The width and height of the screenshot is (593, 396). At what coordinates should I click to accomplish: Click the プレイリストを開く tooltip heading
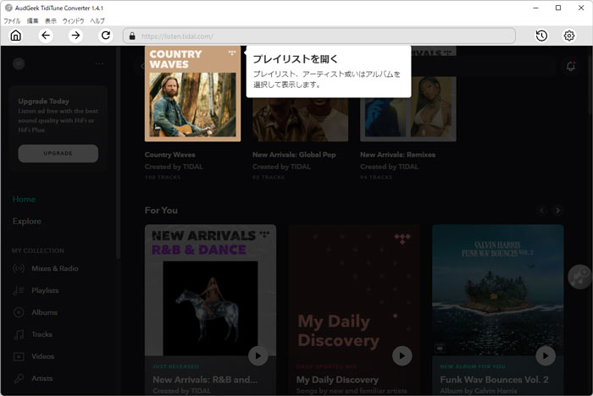click(x=296, y=59)
